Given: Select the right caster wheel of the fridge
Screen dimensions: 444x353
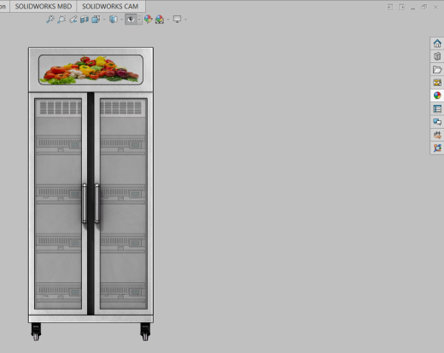Looking at the screenshot, I should click(145, 332).
